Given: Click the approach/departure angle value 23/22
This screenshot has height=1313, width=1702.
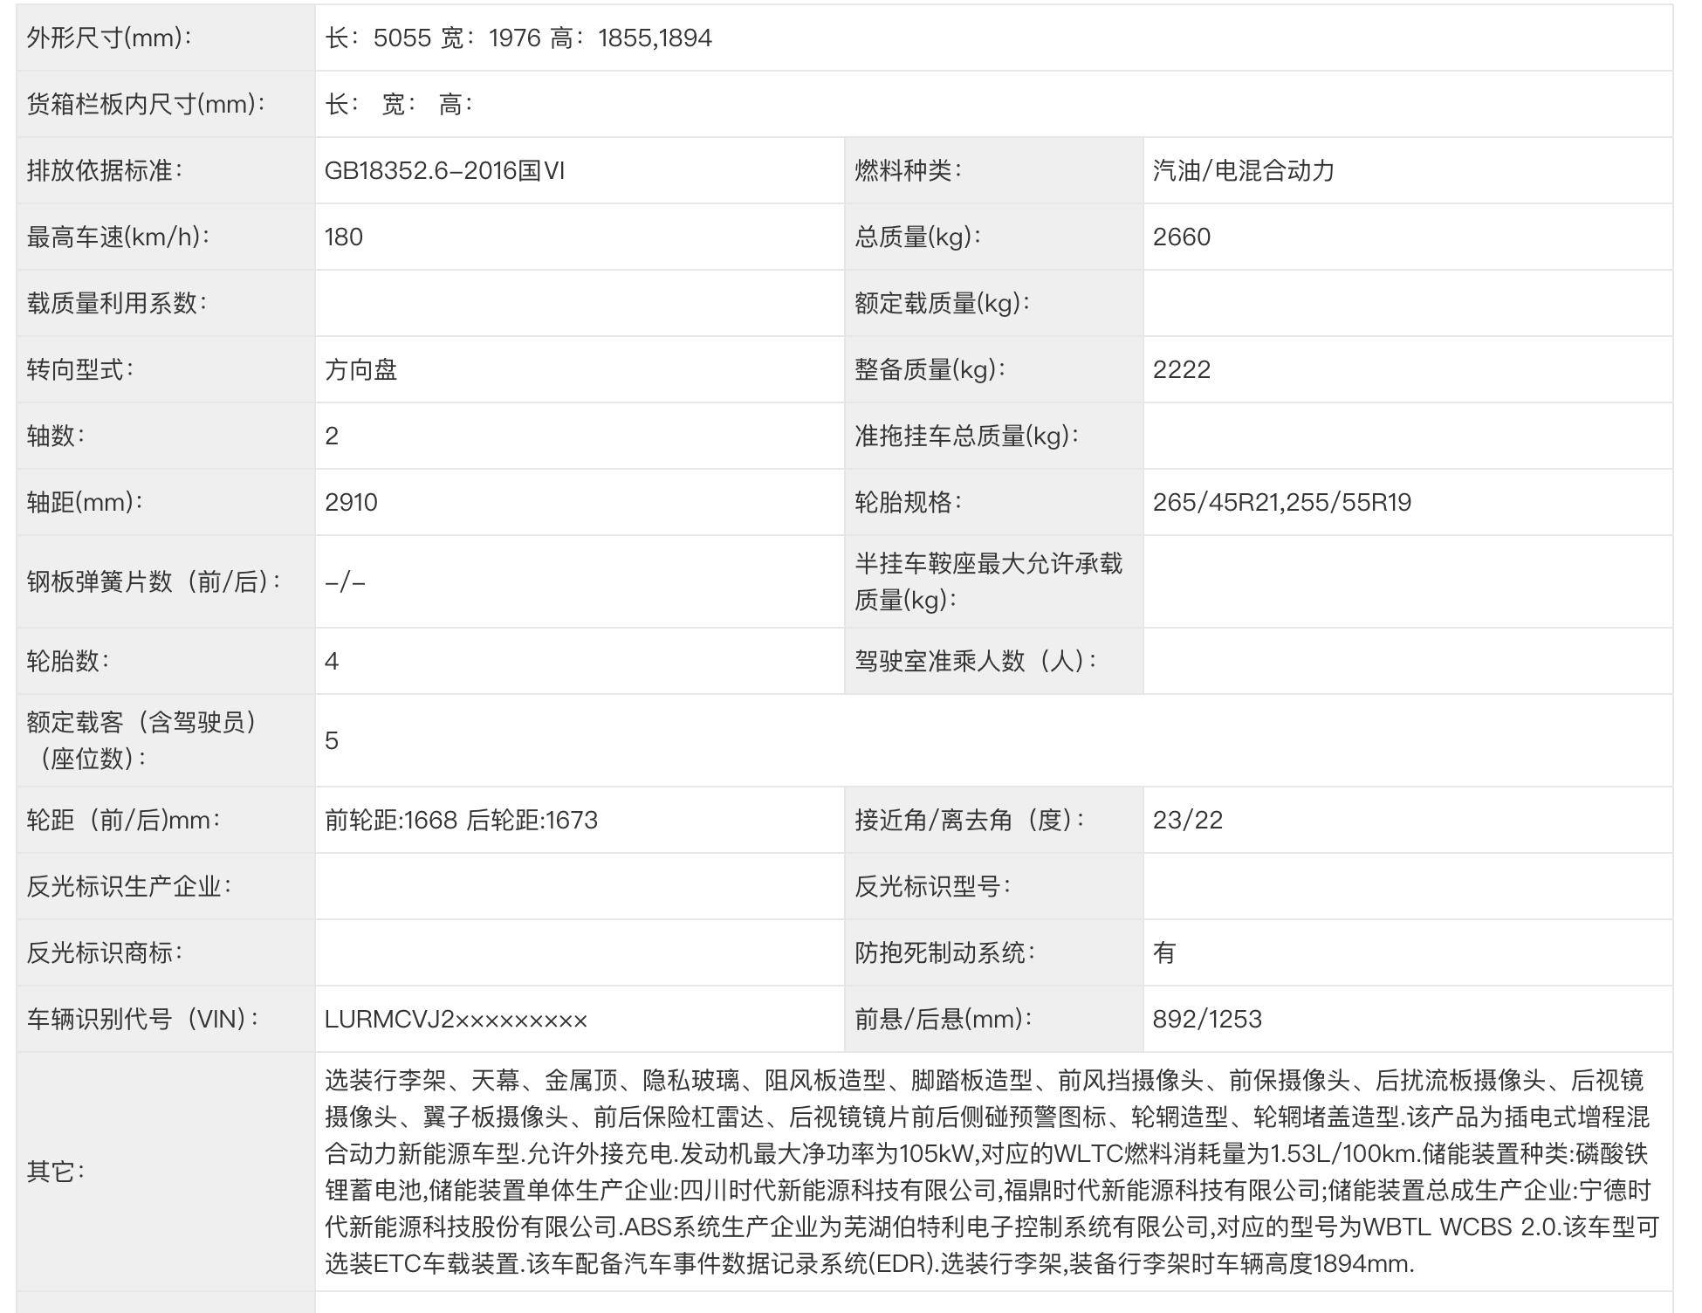Looking at the screenshot, I should pyautogui.click(x=1187, y=821).
